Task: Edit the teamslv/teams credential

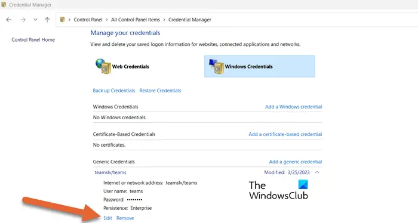Action: (x=107, y=218)
